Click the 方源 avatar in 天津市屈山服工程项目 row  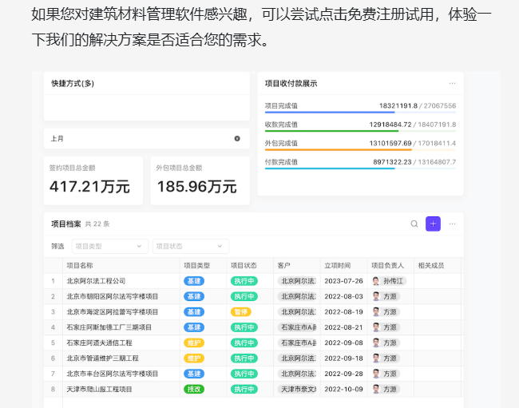coord(376,389)
